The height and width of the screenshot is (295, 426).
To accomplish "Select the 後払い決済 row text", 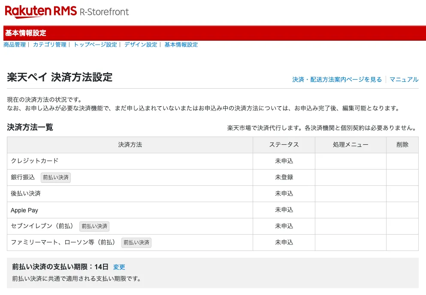I will point(26,194).
